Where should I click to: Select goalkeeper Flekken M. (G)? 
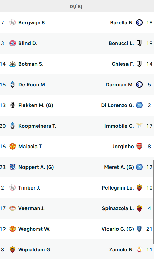pyautogui.click(x=35, y=105)
